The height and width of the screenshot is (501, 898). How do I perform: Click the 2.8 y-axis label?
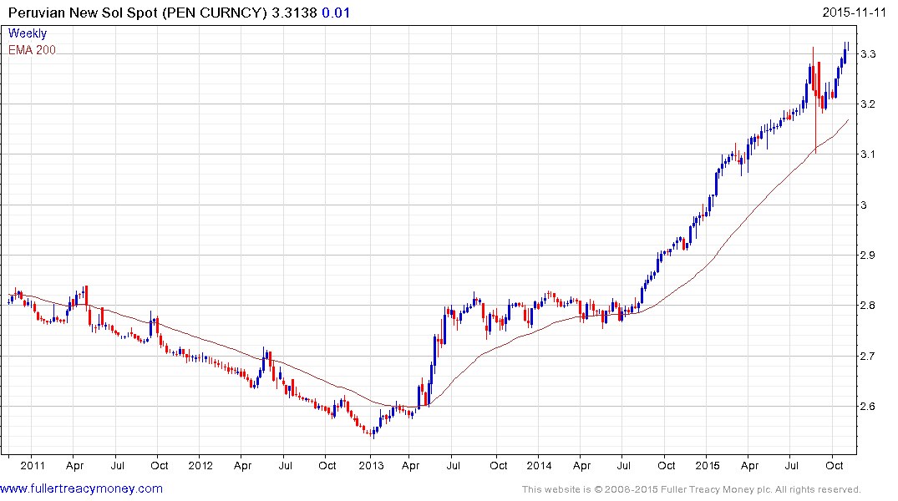click(x=868, y=305)
